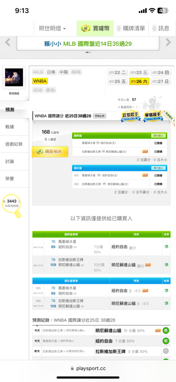Select the 07/27 日 date button

(161, 81)
